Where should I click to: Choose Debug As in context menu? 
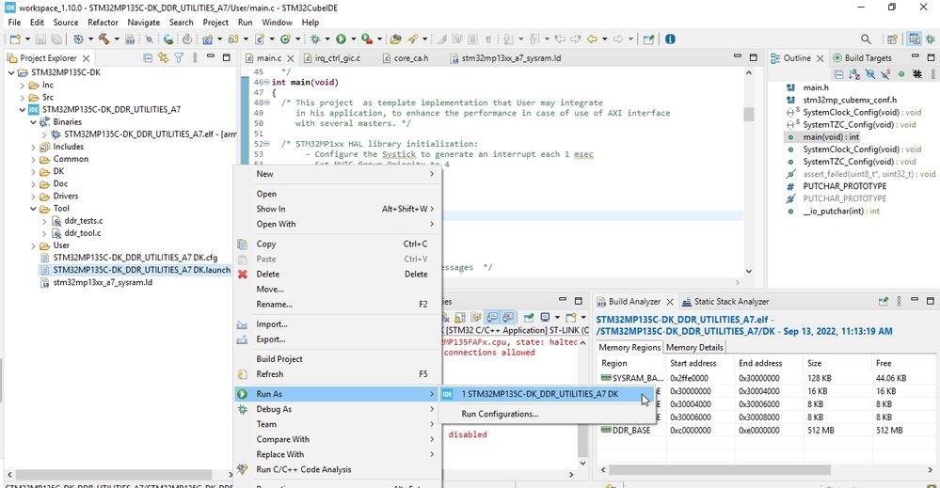click(337, 409)
